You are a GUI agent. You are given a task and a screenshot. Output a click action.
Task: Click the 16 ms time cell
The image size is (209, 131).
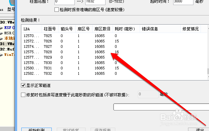pos(117,52)
